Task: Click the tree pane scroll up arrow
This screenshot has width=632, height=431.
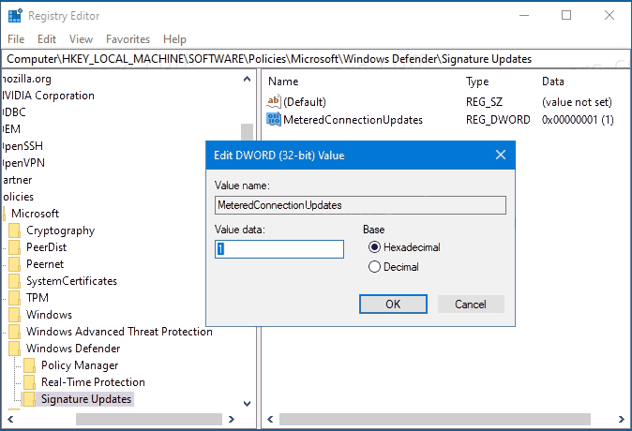Action: tap(247, 79)
